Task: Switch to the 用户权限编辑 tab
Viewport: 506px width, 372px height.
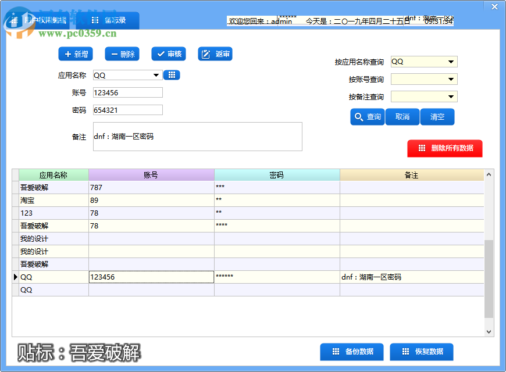Action: [47, 20]
